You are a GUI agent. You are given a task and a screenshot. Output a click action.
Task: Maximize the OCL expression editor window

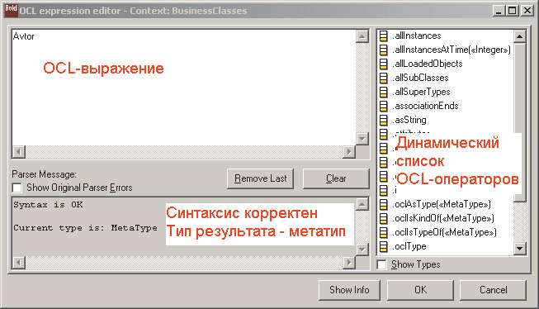pyautogui.click(x=512, y=11)
